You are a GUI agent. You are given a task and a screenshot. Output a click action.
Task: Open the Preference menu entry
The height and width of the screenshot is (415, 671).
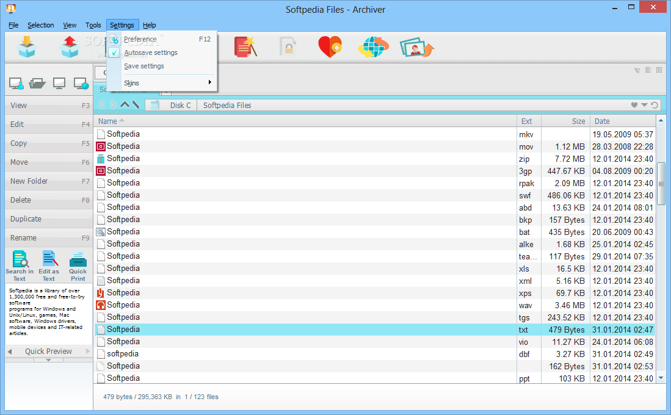(x=162, y=39)
